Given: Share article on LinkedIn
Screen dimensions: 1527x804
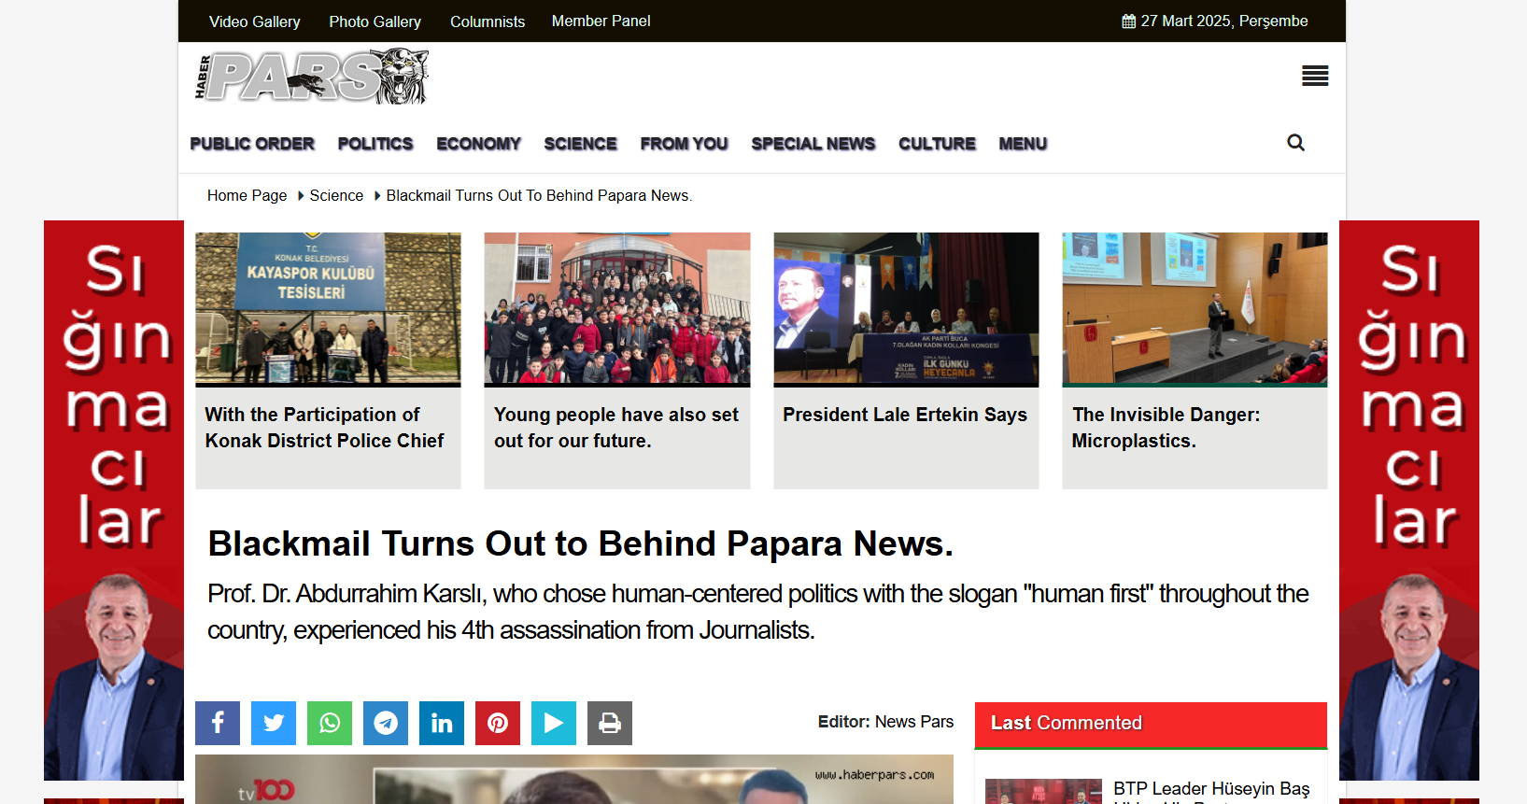Looking at the screenshot, I should point(442,723).
